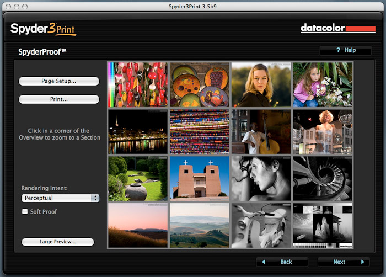Open the Rendering Intent dropdown
386x277 pixels.
coord(60,198)
